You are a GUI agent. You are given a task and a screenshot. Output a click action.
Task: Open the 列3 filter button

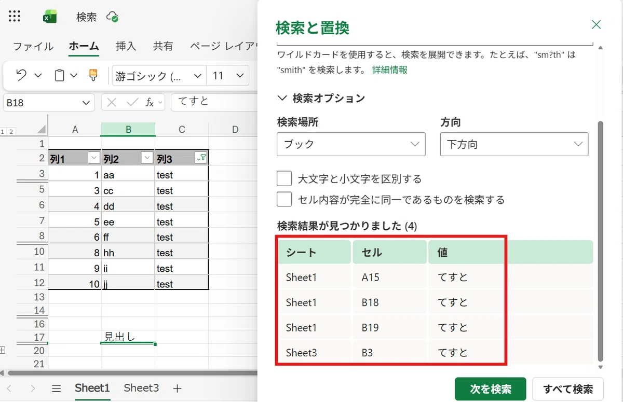(x=201, y=158)
